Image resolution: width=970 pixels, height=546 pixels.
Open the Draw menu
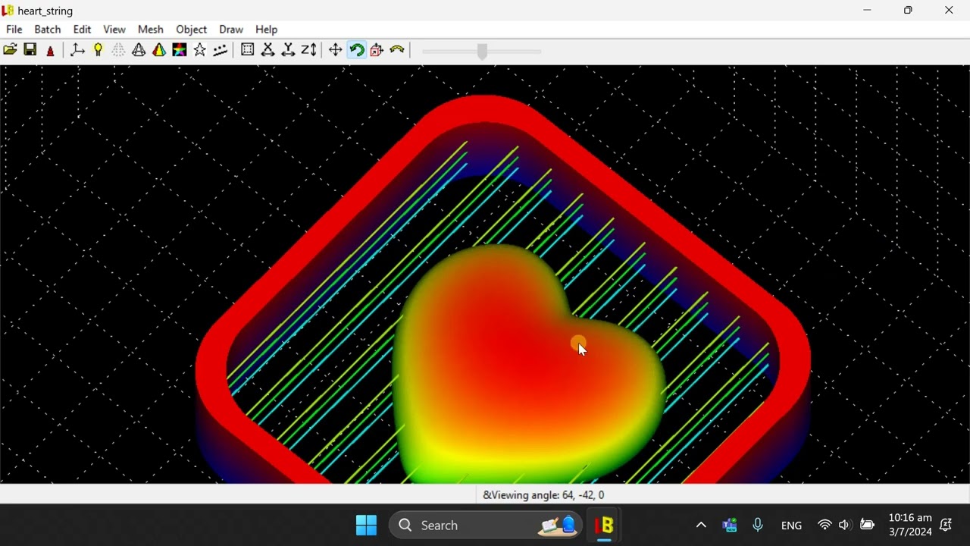[x=231, y=30]
